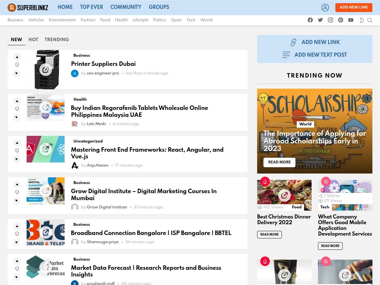The image size is (380, 285).
Task: Open the YouTube social icon
Action: click(x=351, y=20)
